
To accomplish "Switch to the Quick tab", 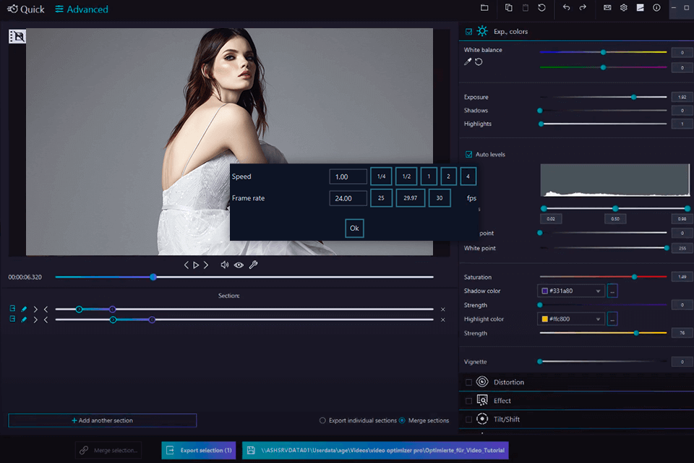I will [x=26, y=9].
